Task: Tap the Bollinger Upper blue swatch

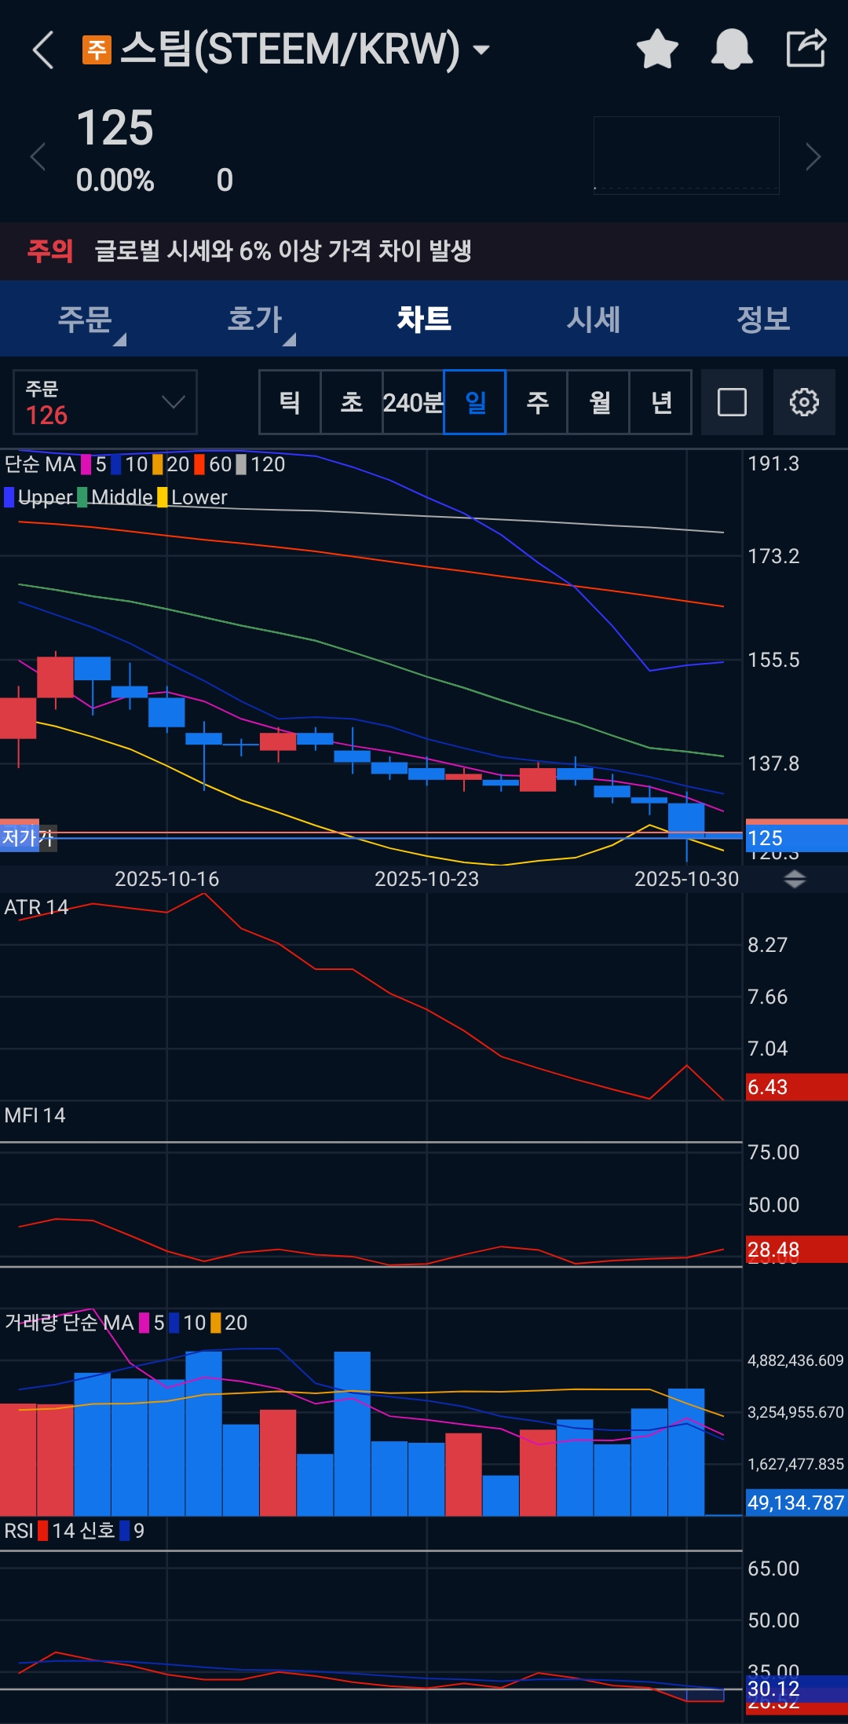Action: 9,497
